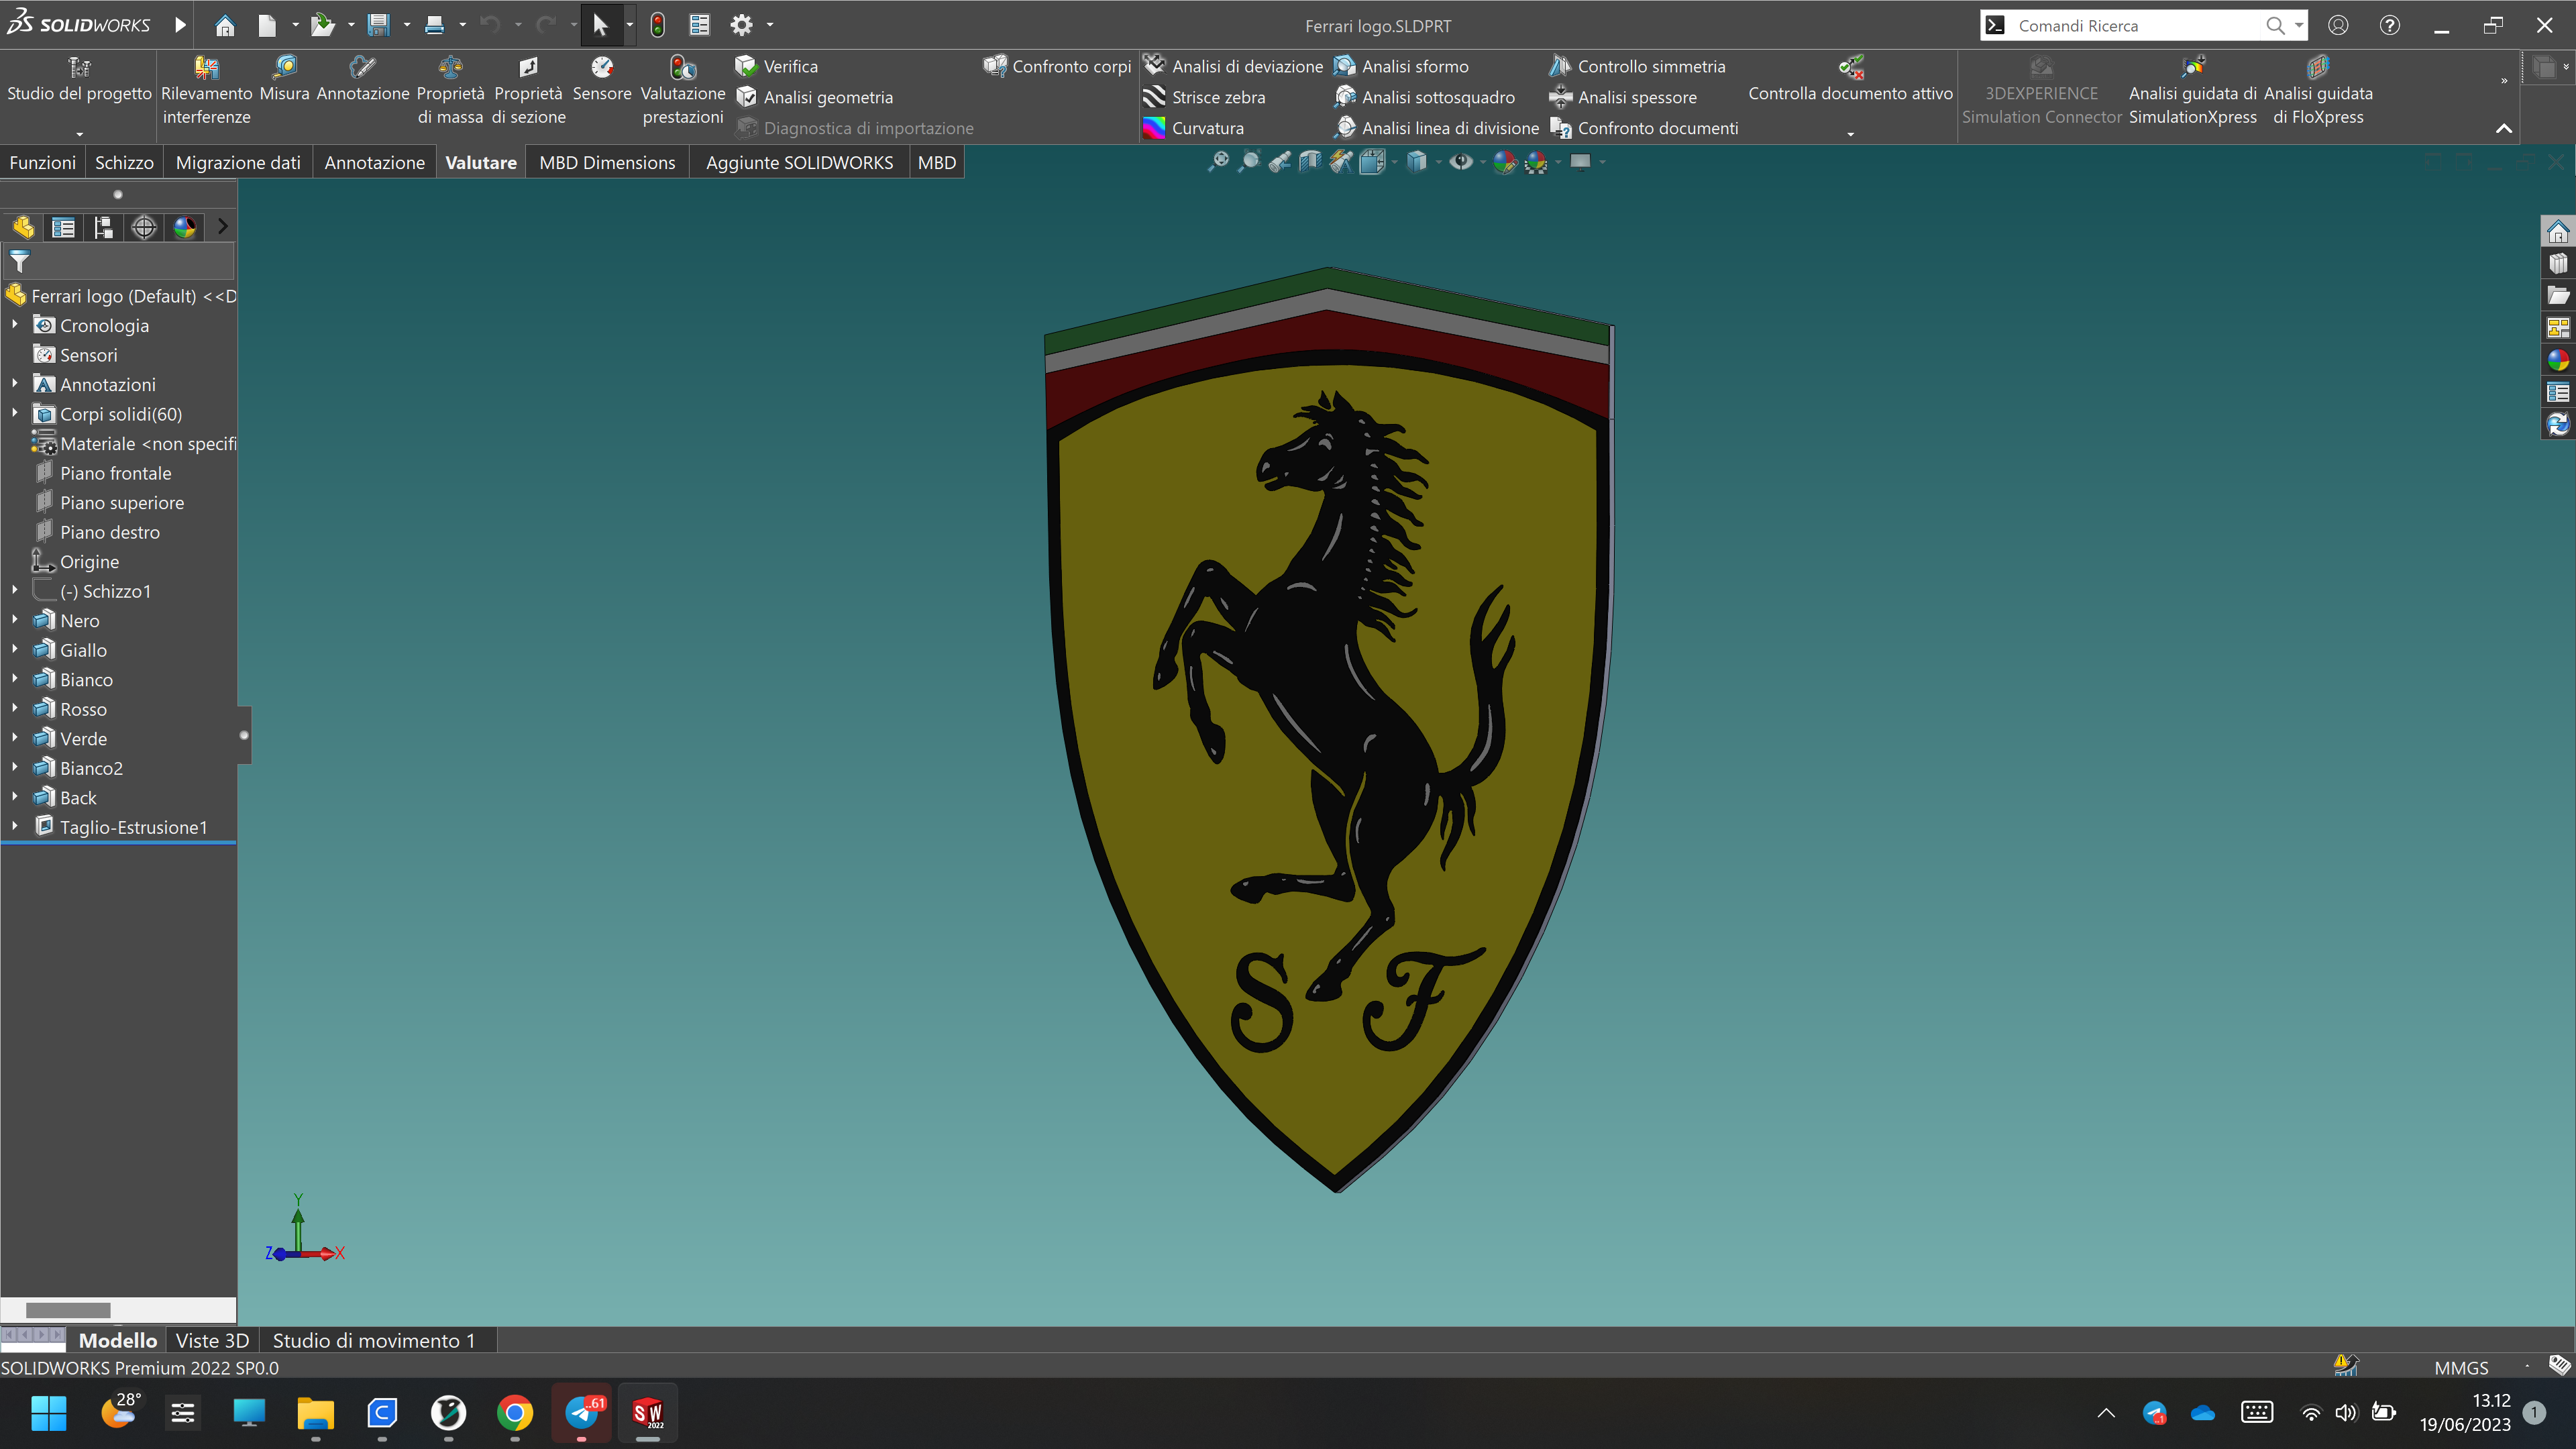The image size is (2576, 1449).
Task: Expand the Corpi solidi(60) tree node
Action: click(14, 413)
